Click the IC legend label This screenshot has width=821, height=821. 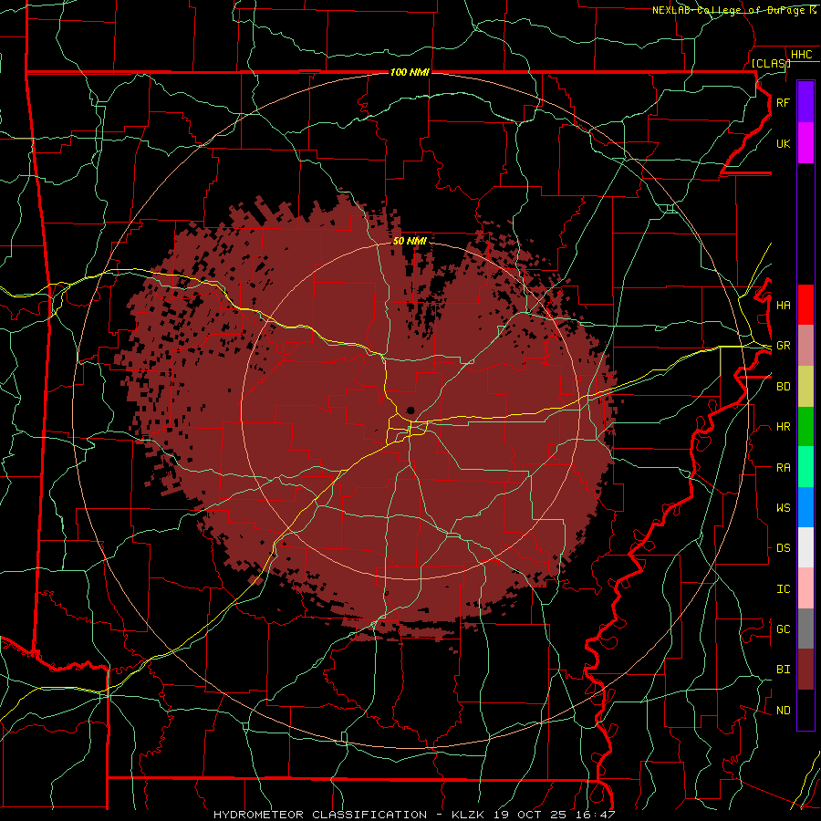(x=783, y=588)
